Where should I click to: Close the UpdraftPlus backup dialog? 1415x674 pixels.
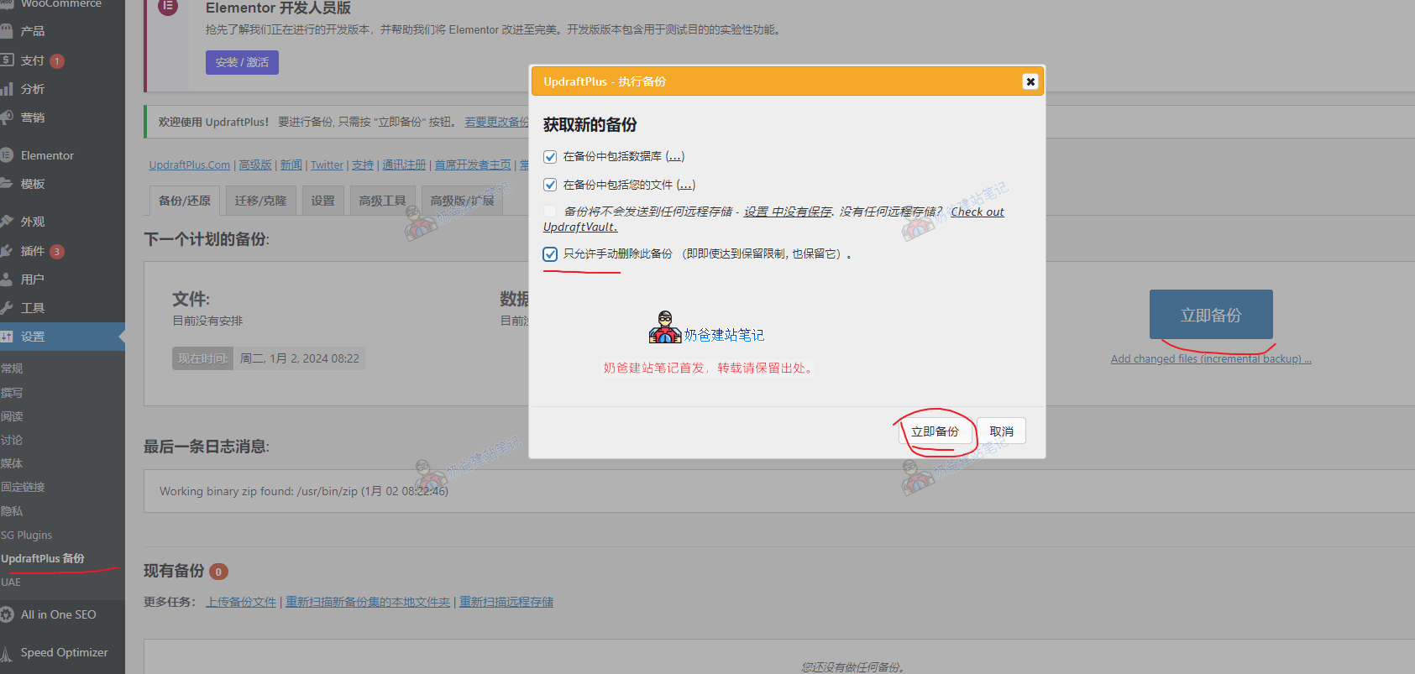(x=1030, y=81)
